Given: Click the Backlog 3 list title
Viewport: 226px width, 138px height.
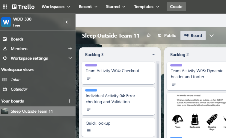Looking at the screenshot, I should (94, 55).
